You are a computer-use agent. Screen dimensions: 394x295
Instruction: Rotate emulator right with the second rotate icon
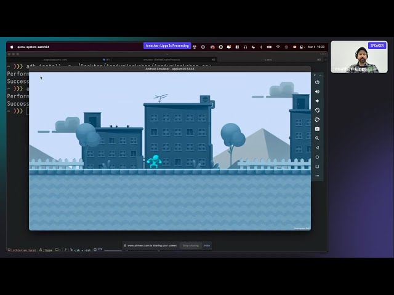coord(317,120)
